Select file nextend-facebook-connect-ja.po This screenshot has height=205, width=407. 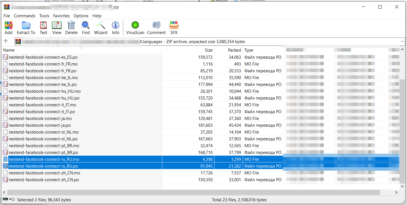40,125
